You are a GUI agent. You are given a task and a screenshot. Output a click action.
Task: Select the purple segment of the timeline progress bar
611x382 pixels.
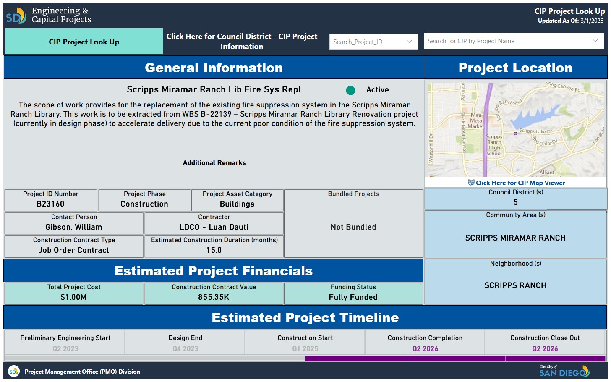(x=455, y=358)
